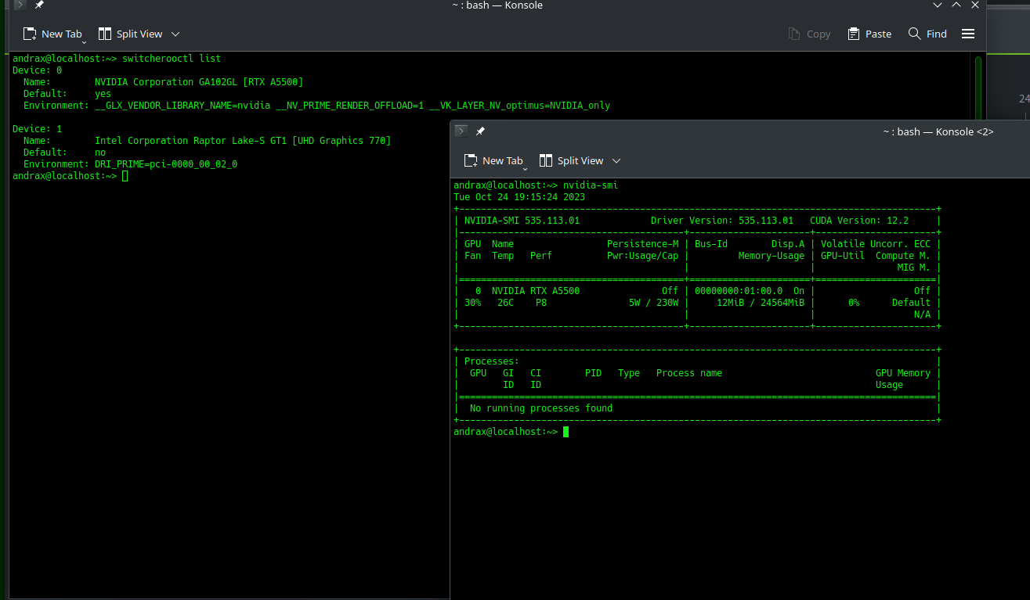
Task: Click the 'Processes:' heading in nvidia-smi
Action: [492, 361]
